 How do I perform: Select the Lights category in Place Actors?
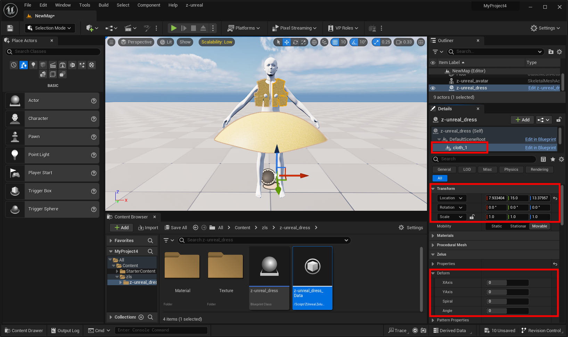tap(33, 65)
